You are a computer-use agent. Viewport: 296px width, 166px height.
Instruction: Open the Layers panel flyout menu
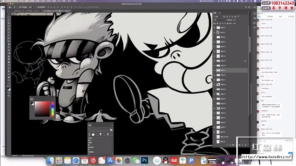[x=248, y=13]
